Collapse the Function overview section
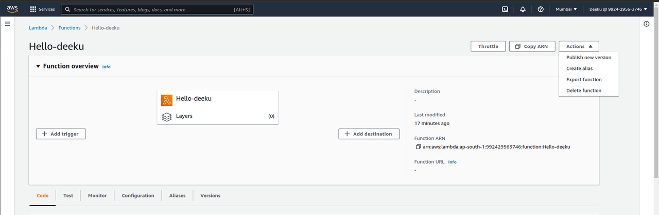This screenshot has width=659, height=215. coord(38,66)
